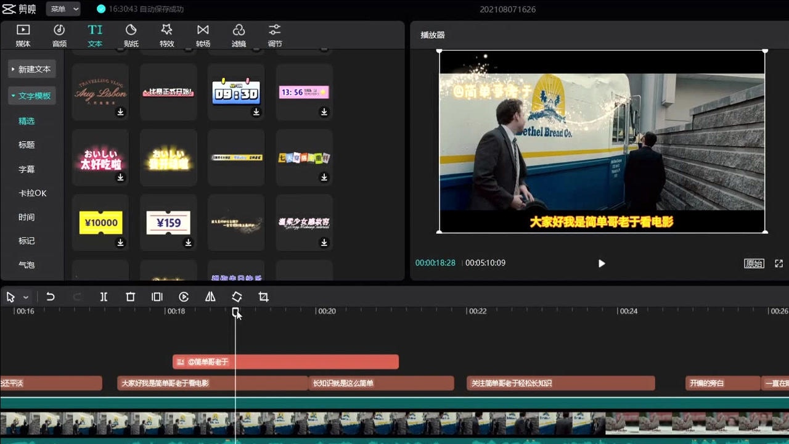Download the Aug Lisbon text template
Viewport: 789px width, 444px height.
tap(121, 112)
